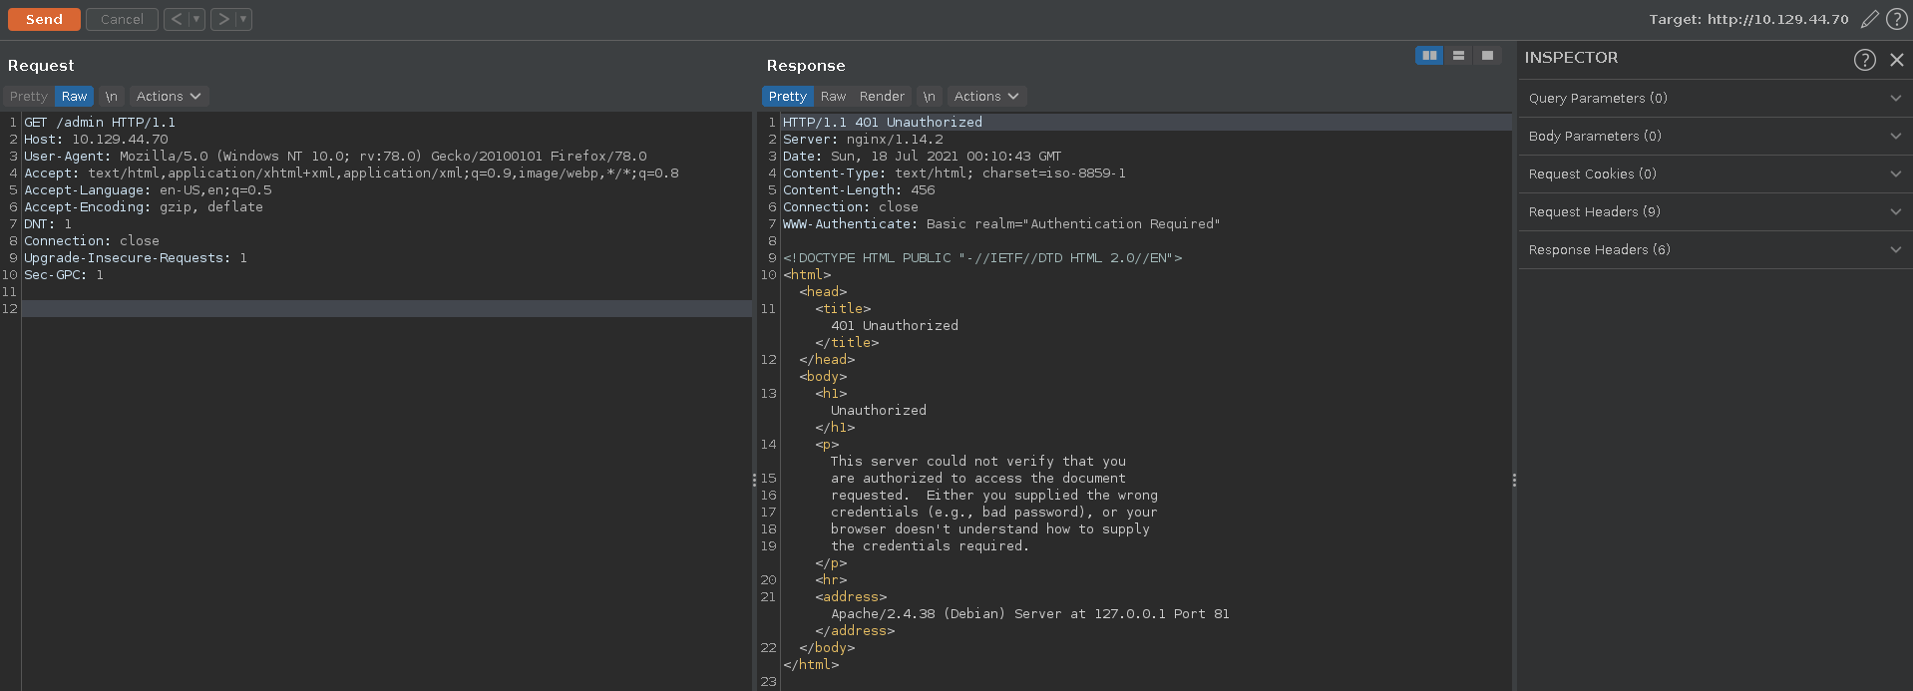Toggle response newline \n display
Screen dimensions: 1913x691
[929, 97]
